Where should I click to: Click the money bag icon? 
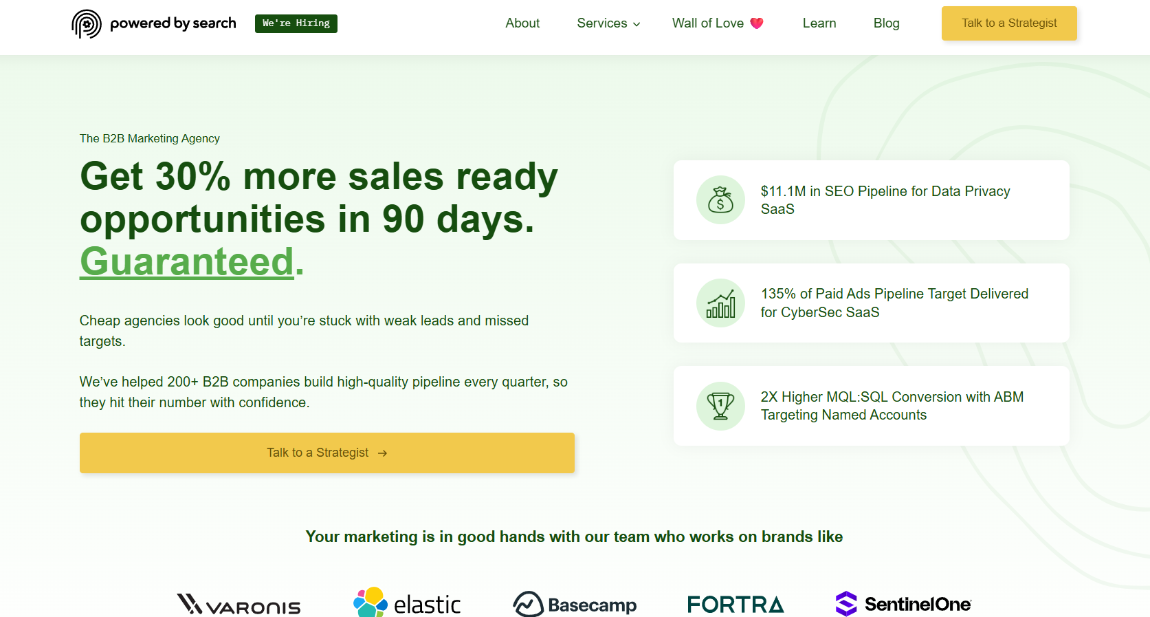720,200
